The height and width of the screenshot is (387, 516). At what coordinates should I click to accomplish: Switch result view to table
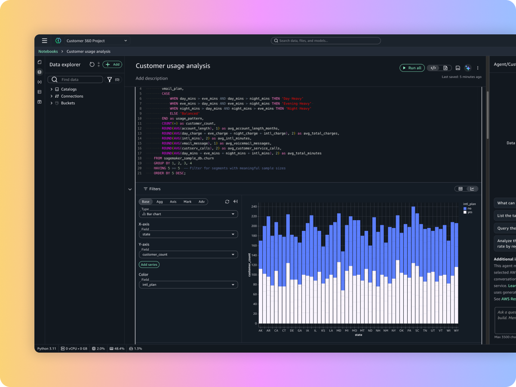tap(461, 189)
